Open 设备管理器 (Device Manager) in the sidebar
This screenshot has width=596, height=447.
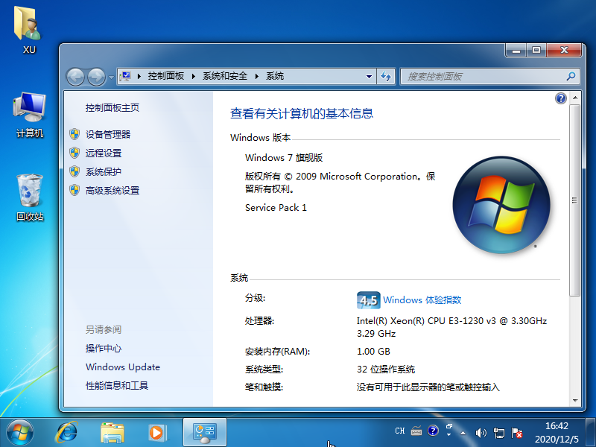[x=107, y=134]
